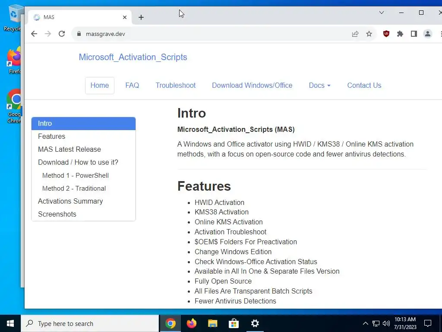Click the Online KMS Activation list item

click(x=229, y=222)
